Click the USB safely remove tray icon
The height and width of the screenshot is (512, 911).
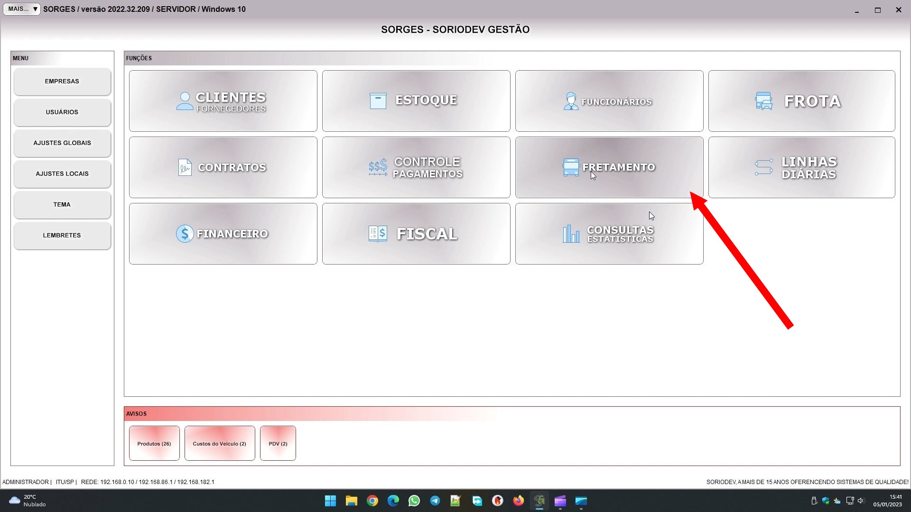pyautogui.click(x=814, y=501)
